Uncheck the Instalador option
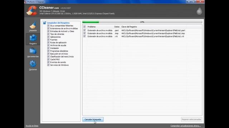229x128 pixels. point(48,48)
